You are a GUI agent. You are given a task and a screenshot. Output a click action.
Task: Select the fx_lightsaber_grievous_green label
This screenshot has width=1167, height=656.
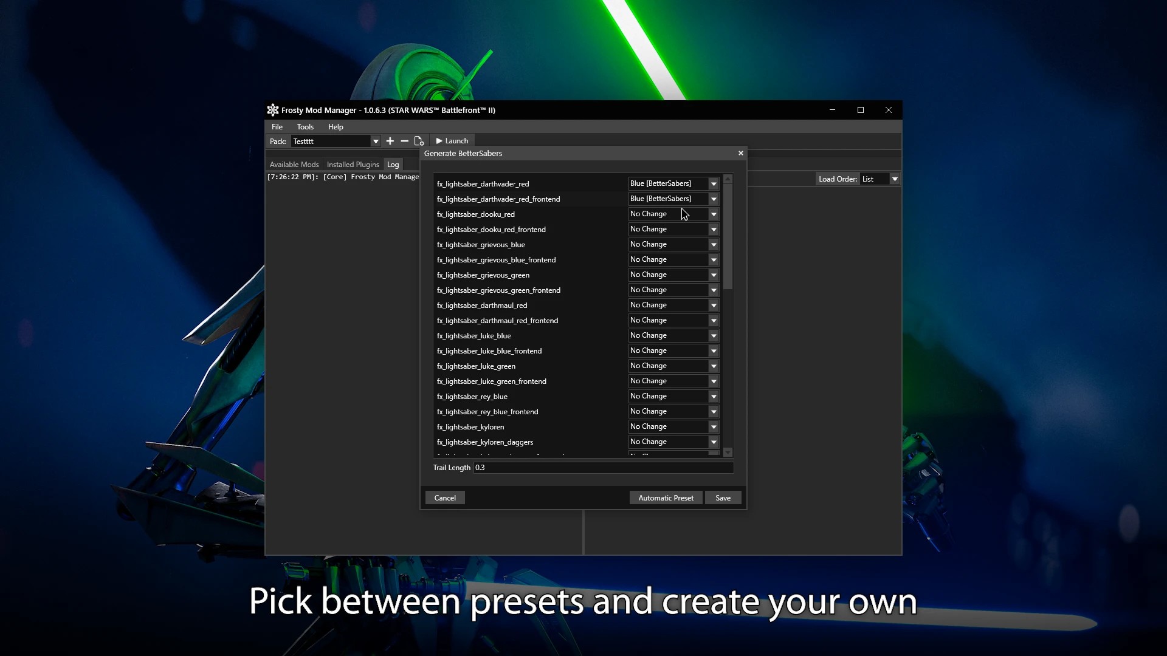pos(483,275)
